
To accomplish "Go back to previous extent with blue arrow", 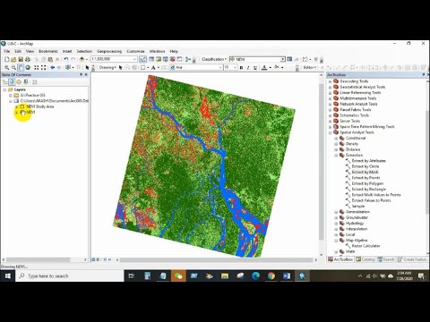I will click(x=52, y=68).
